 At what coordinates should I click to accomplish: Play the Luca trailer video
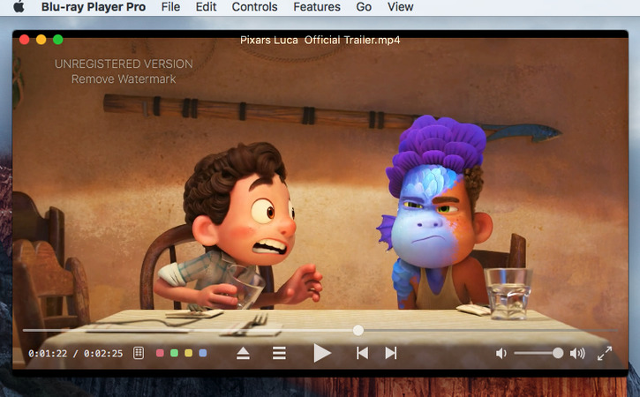click(x=322, y=353)
